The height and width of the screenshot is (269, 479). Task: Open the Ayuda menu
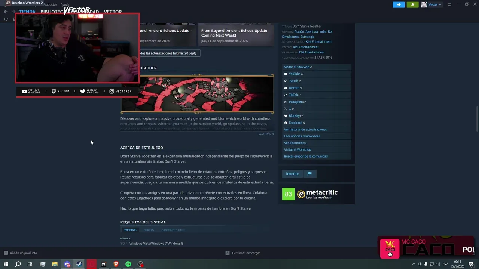click(65, 4)
